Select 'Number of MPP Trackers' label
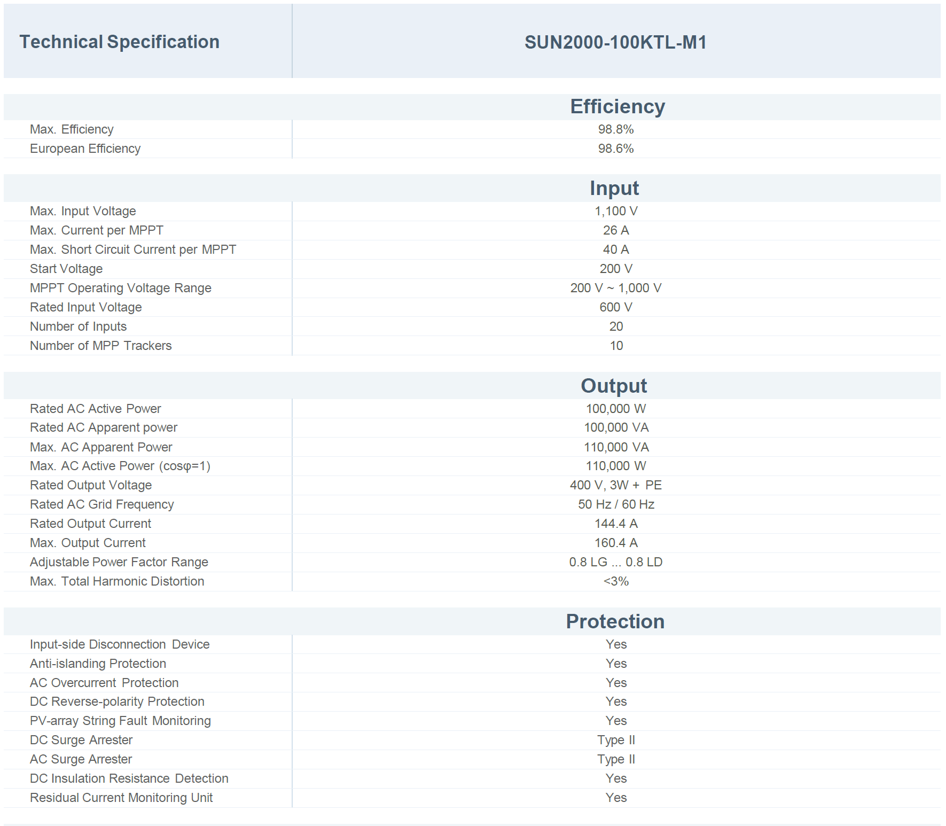 101,346
